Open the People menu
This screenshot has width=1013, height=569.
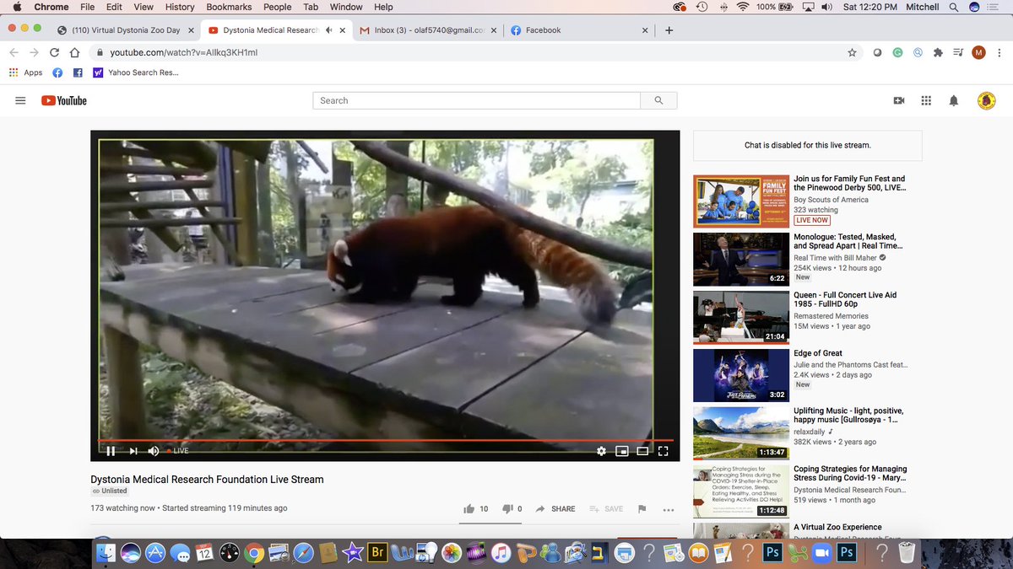click(277, 7)
